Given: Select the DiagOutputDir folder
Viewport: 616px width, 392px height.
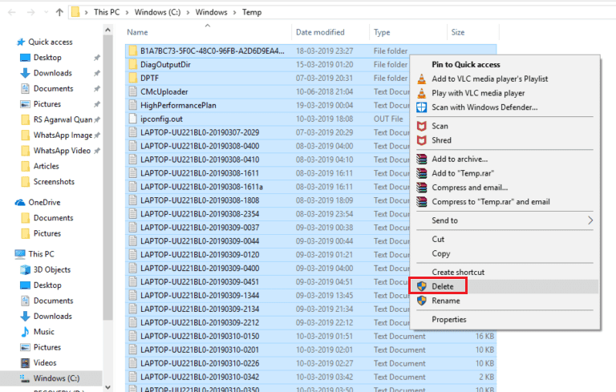Looking at the screenshot, I should tap(165, 65).
